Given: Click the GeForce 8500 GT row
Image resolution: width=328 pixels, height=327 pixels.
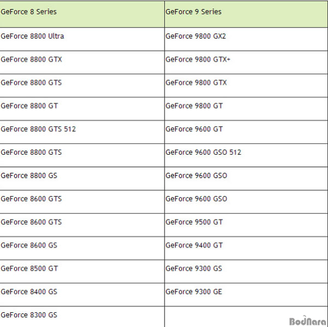Looking at the screenshot, I should [x=82, y=272].
